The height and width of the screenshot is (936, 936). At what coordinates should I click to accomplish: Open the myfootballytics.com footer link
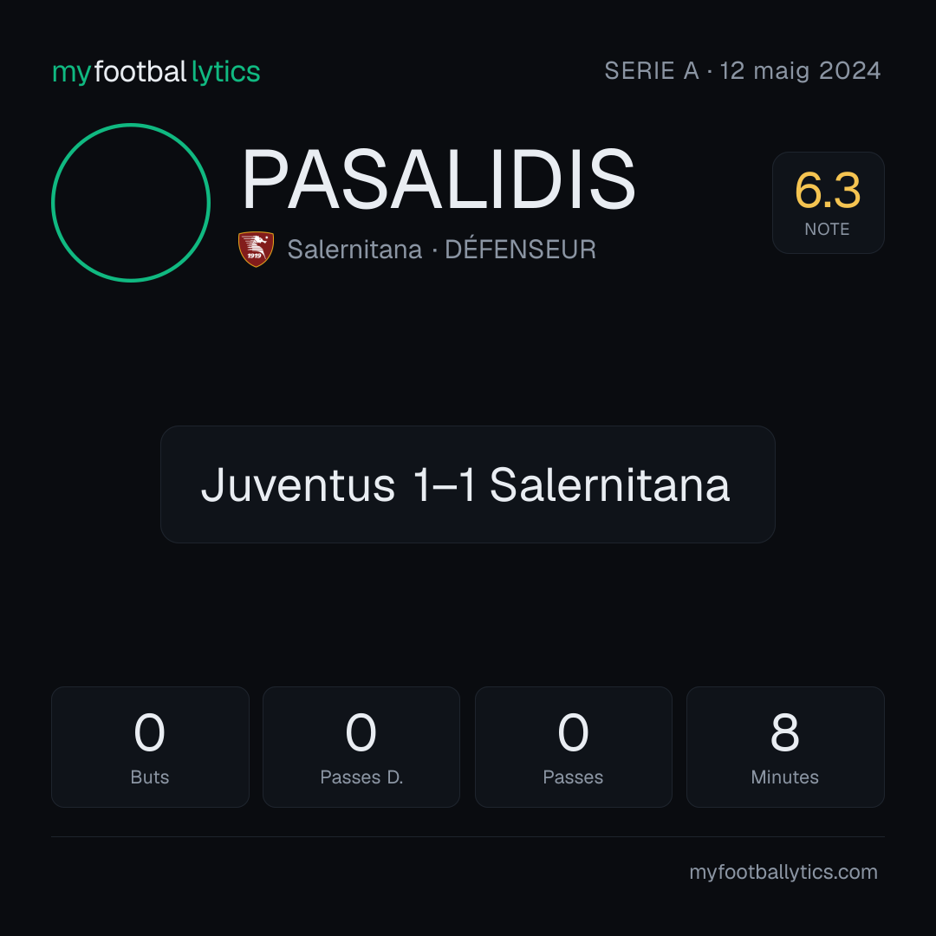click(x=783, y=872)
